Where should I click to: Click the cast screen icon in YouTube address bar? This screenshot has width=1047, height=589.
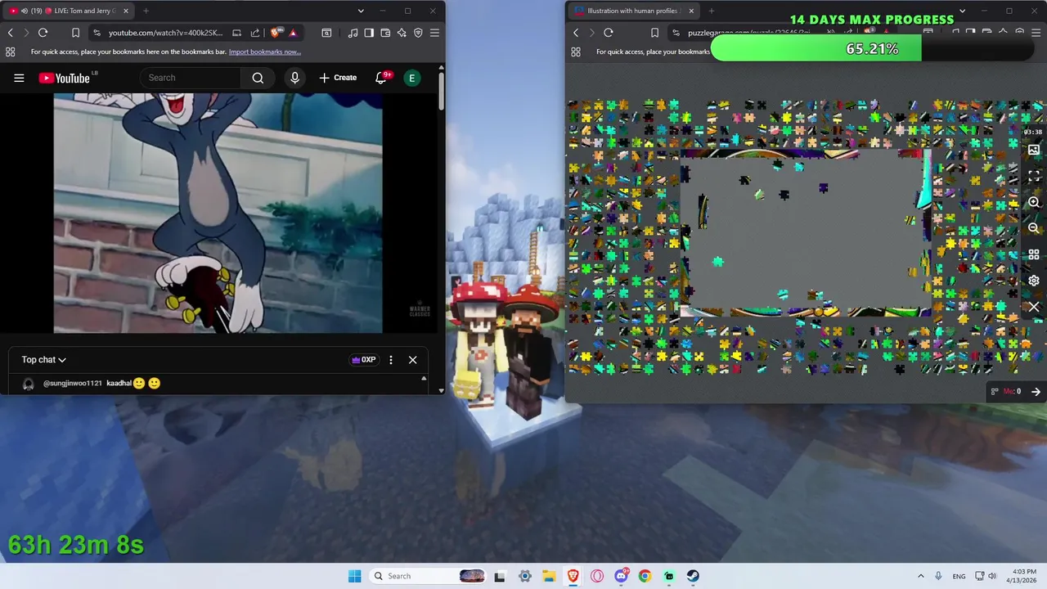point(236,33)
